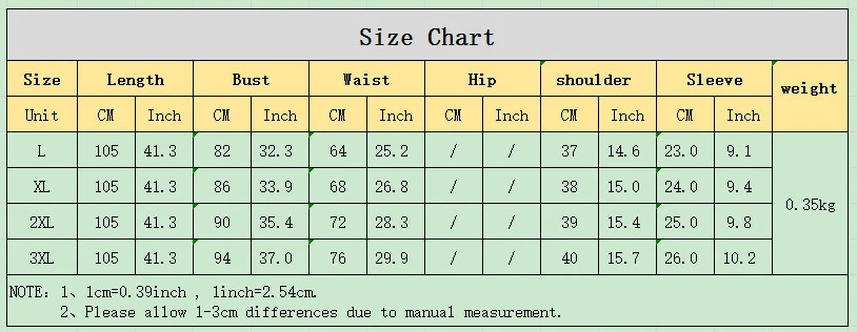
Task: Select the 2XL size row label
Action: pos(42,222)
